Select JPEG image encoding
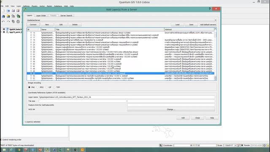This screenshot has height=152, width=270. (38, 87)
